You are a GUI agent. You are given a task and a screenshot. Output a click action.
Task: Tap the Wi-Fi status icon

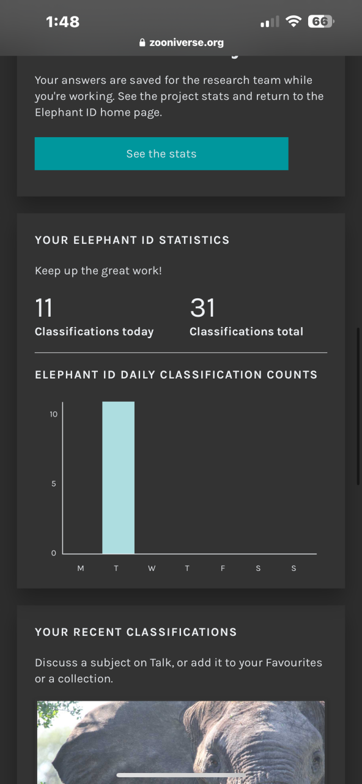294,21
